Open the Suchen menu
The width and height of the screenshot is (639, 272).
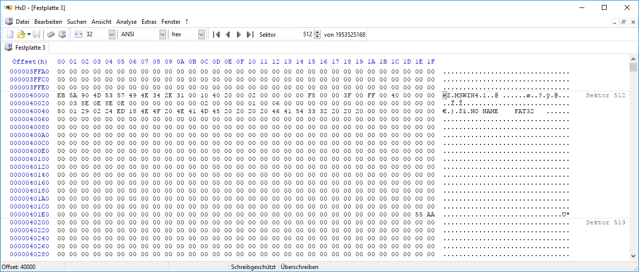coord(77,22)
